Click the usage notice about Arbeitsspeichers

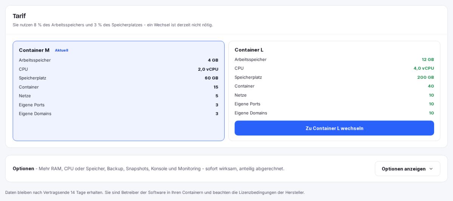click(113, 25)
